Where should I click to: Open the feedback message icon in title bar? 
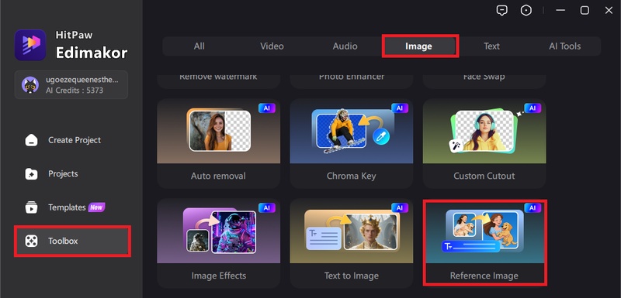(501, 11)
